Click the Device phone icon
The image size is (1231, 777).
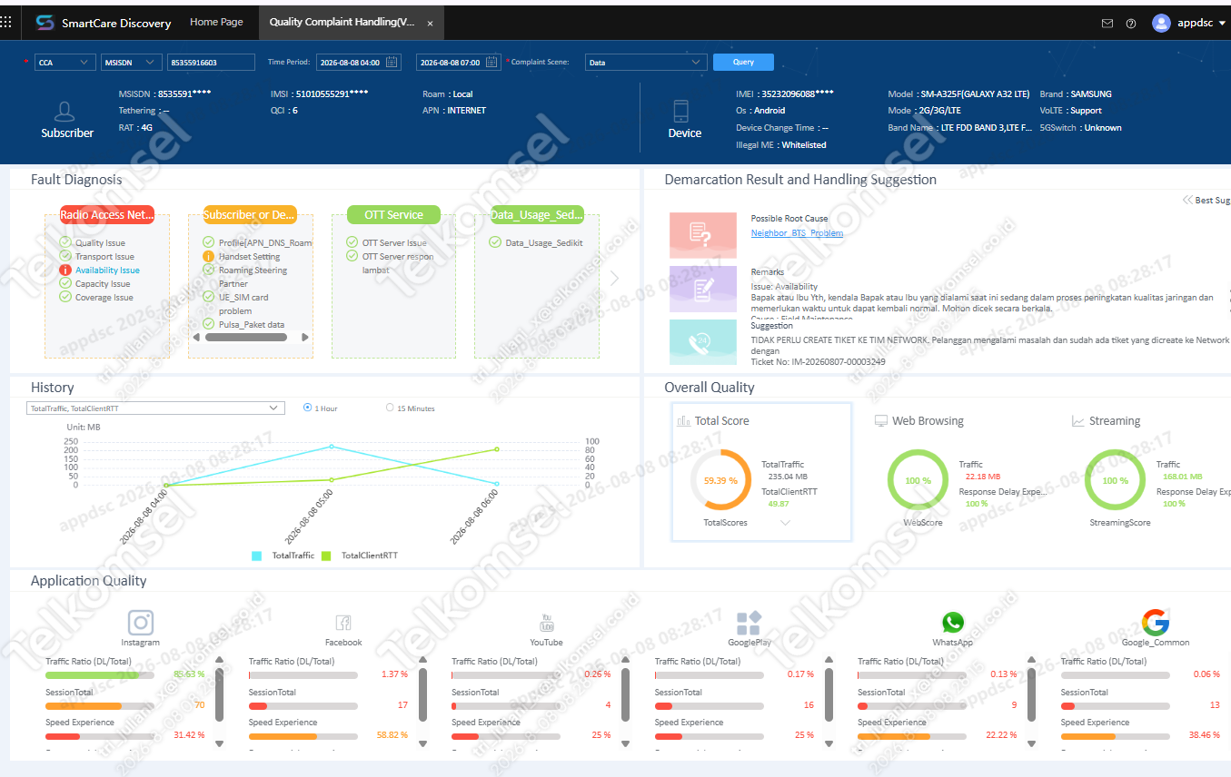(x=680, y=112)
